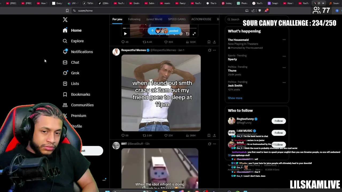The height and width of the screenshot is (192, 342).
Task: Follow the I AM MUSIC account
Action: [x=279, y=133]
